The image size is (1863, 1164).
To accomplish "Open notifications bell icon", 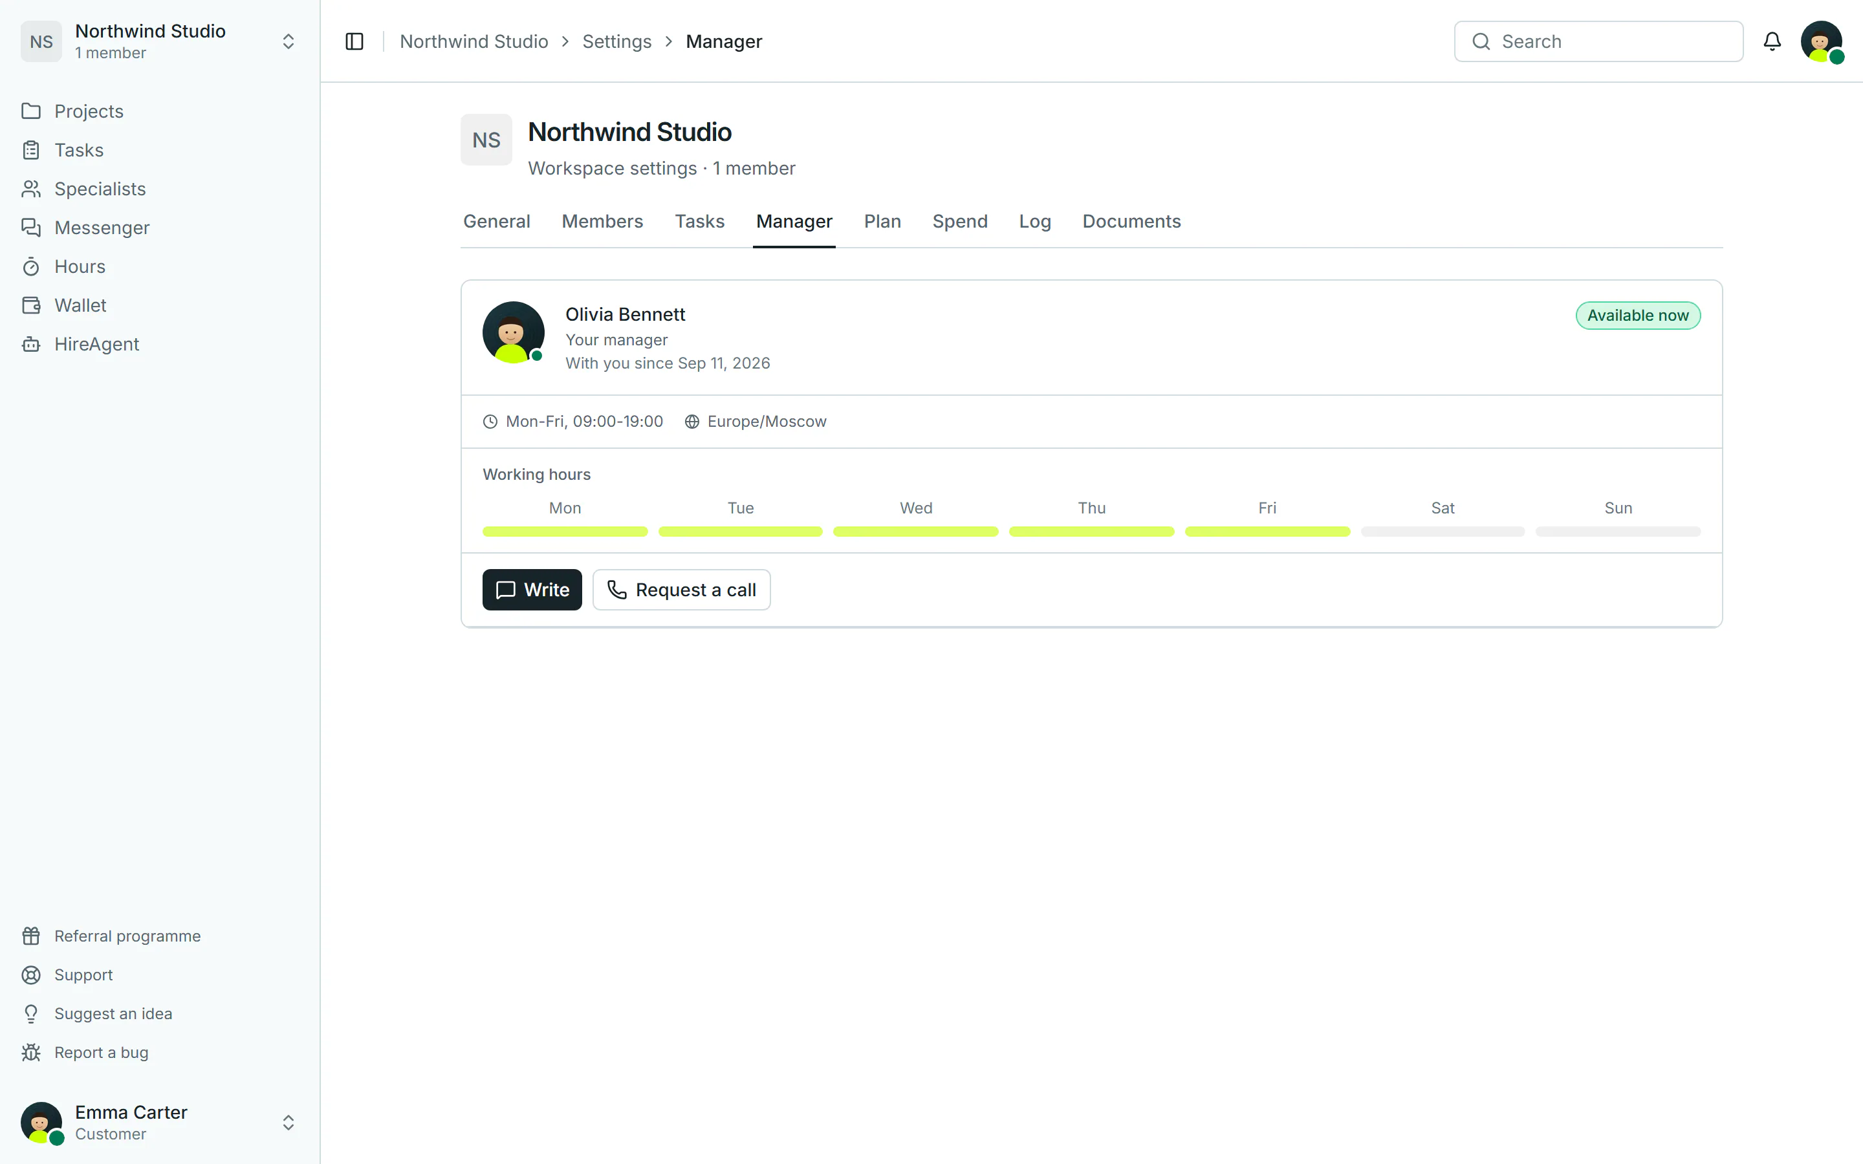I will [x=1772, y=41].
